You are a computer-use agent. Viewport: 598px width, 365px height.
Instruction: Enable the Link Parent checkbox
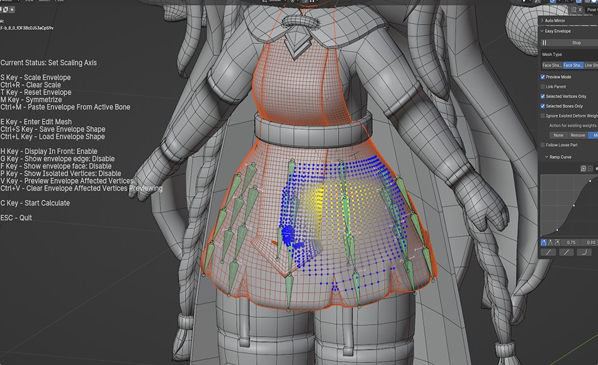click(x=541, y=85)
